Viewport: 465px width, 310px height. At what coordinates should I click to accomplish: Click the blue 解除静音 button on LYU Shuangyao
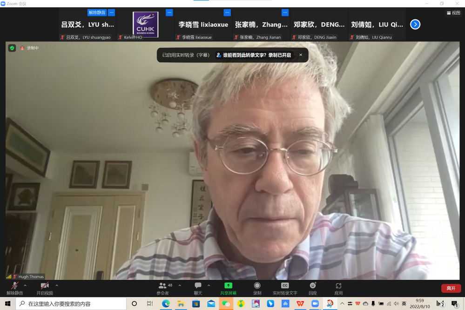pos(97,13)
